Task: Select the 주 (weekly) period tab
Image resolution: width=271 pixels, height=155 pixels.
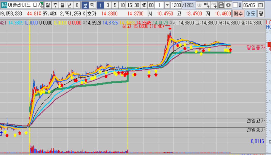Action: coord(55,5)
